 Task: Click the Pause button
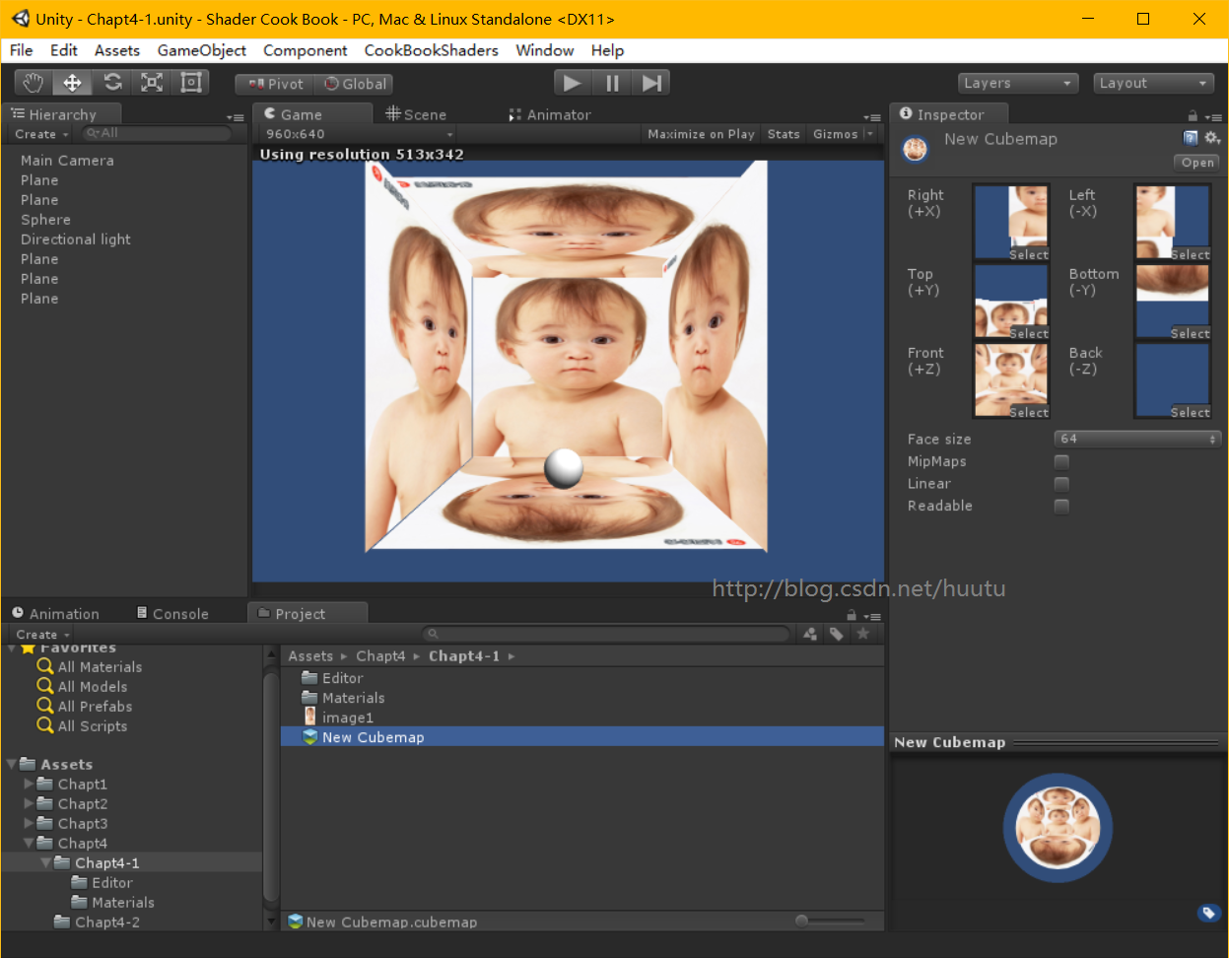(x=612, y=84)
